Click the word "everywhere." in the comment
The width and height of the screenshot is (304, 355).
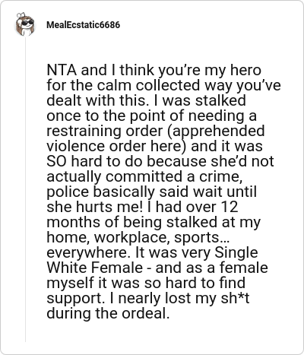click(88, 252)
